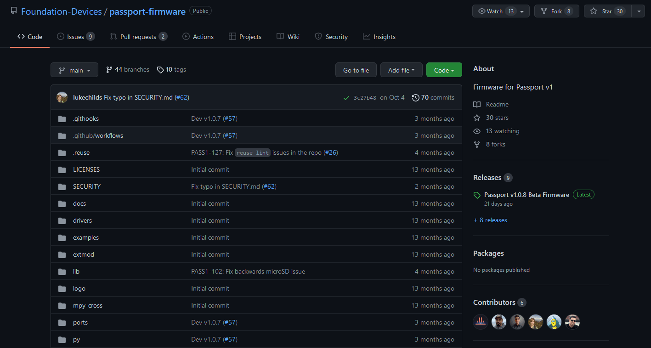View the 70 commits history
Image resolution: width=651 pixels, height=348 pixels.
[x=433, y=98]
